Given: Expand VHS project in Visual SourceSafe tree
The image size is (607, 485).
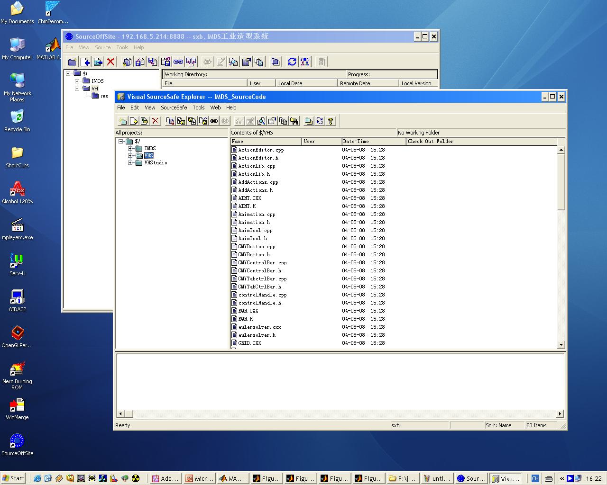Looking at the screenshot, I should coord(130,156).
